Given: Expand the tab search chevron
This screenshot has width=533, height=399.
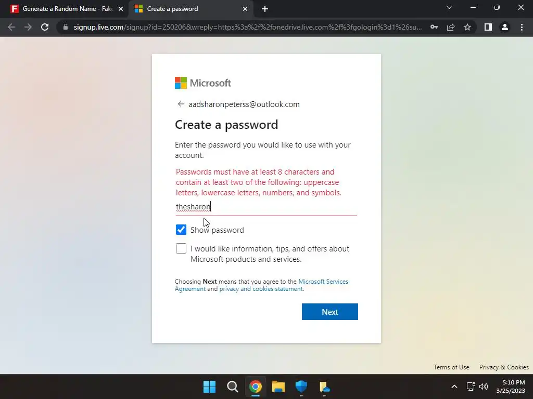Looking at the screenshot, I should click(x=449, y=7).
